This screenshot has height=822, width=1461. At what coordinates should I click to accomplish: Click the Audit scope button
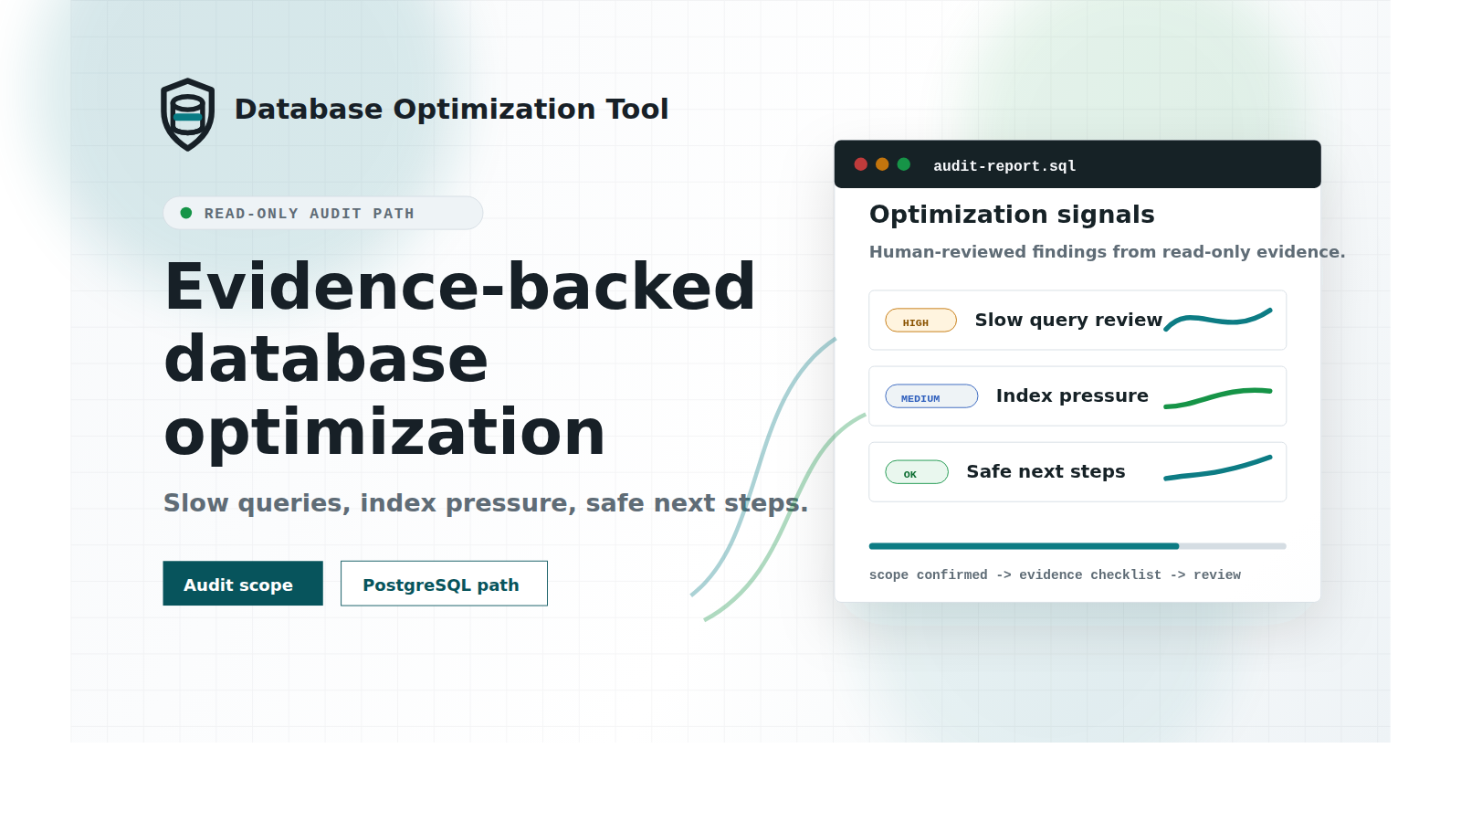pyautogui.click(x=243, y=584)
